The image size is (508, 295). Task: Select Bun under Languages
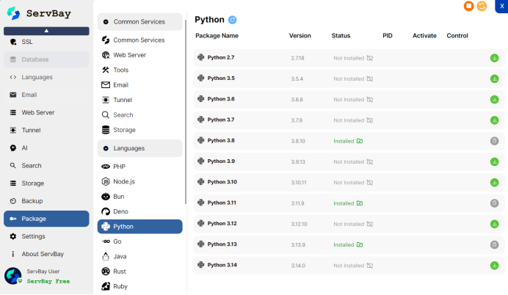(140, 197)
